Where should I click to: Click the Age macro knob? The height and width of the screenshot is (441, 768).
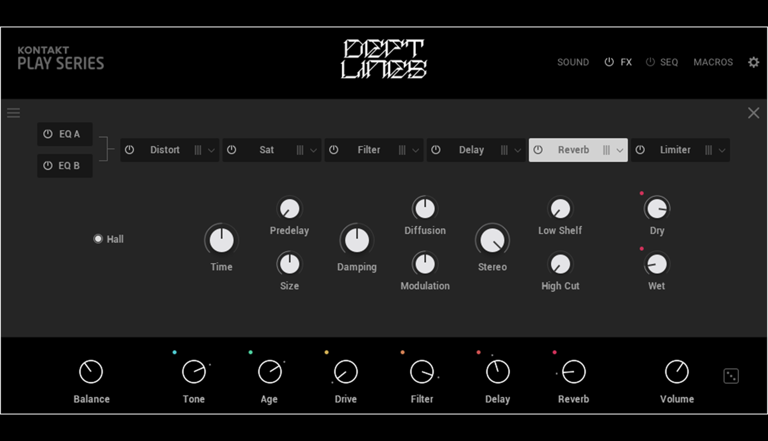(269, 372)
